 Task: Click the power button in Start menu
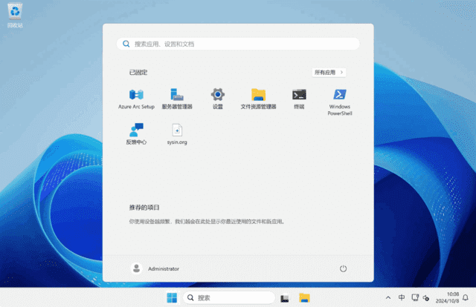[343, 268]
